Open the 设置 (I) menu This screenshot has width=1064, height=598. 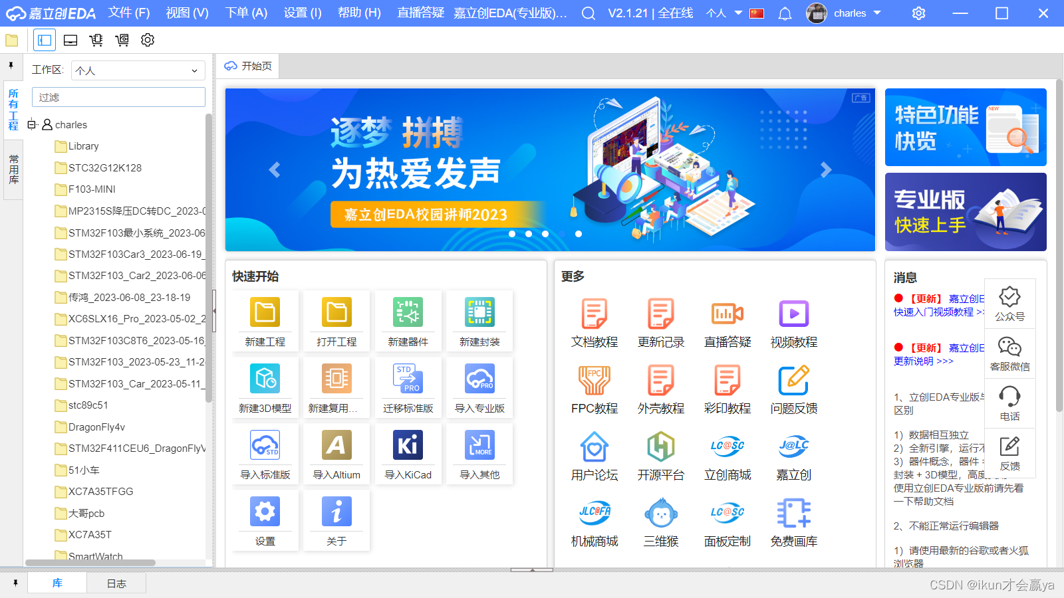pos(303,13)
